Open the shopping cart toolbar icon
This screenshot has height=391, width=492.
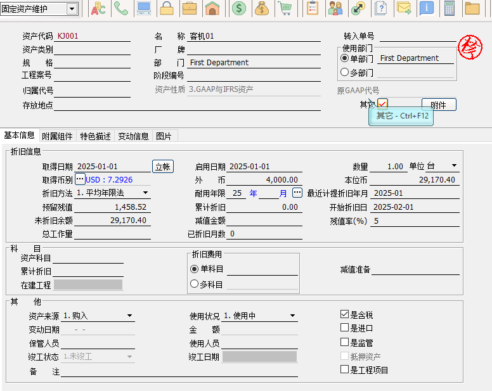[285, 8]
